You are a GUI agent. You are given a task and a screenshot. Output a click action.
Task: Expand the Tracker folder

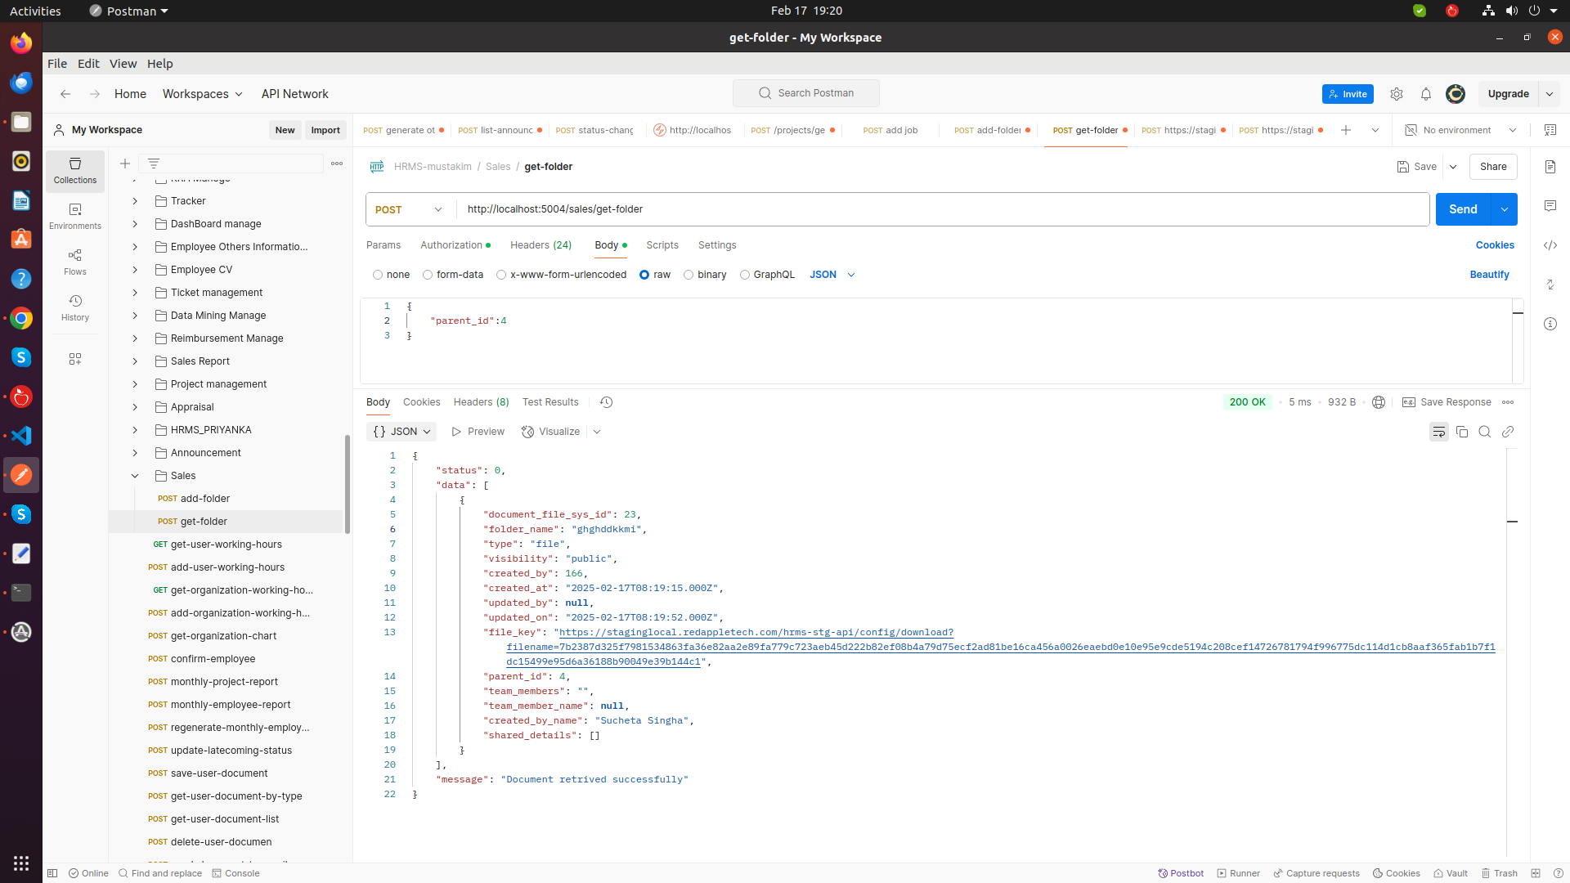point(135,201)
